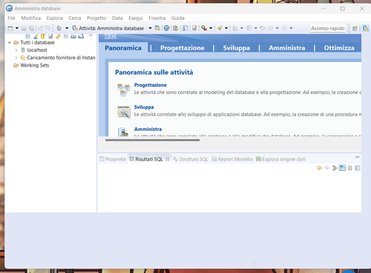371x273 pixels.
Task: Open the dropdown beside the Home icon
Action: (x=67, y=28)
